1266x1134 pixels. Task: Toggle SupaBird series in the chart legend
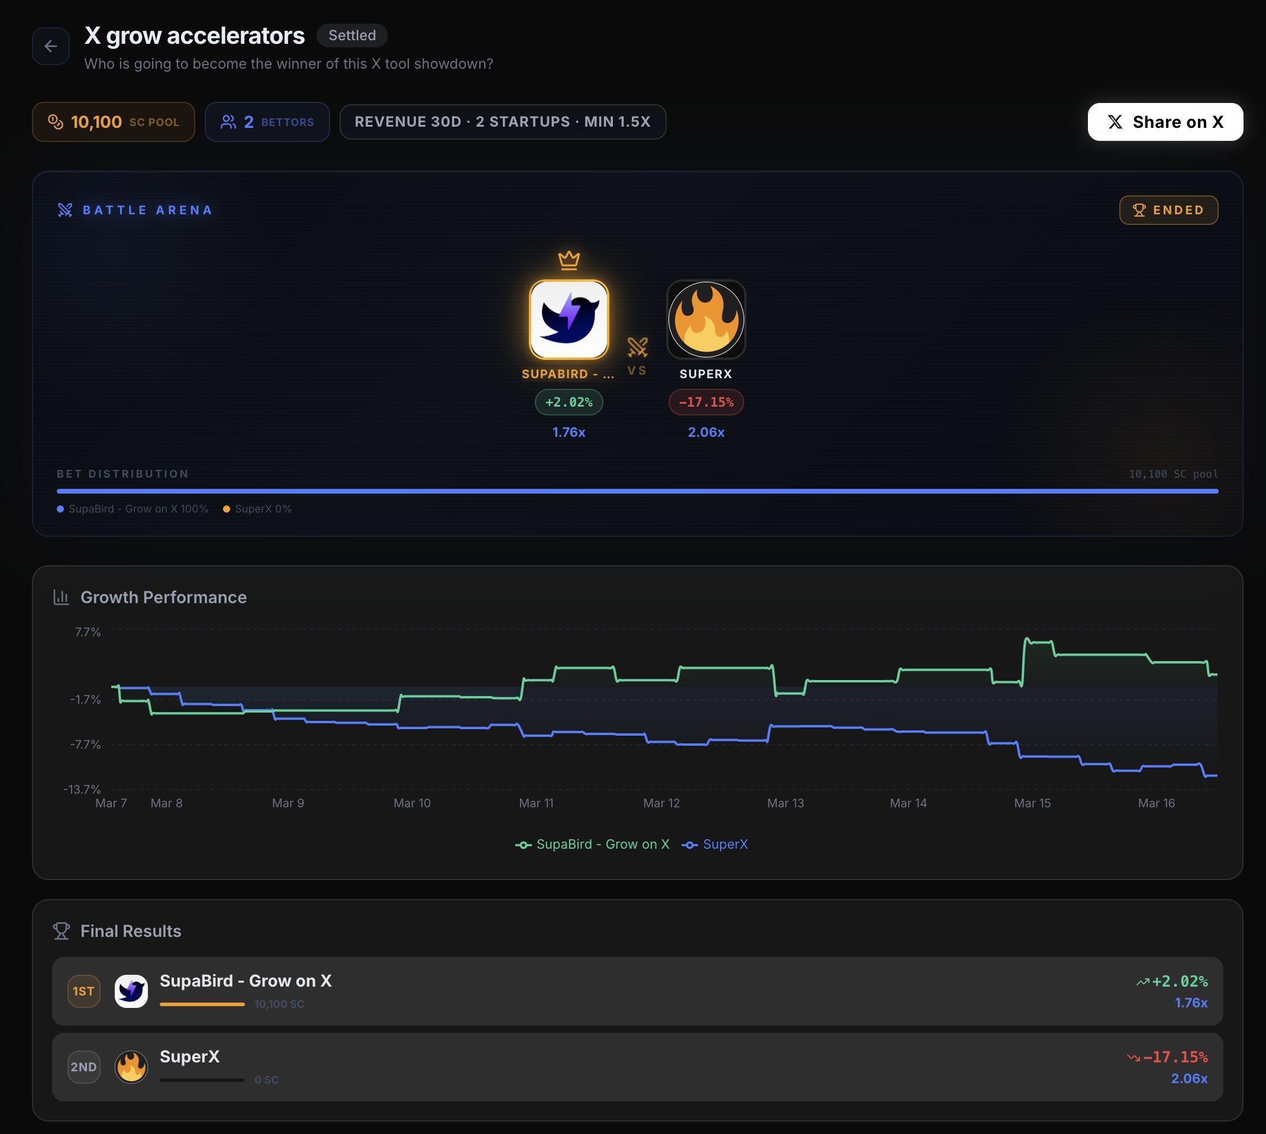click(592, 844)
